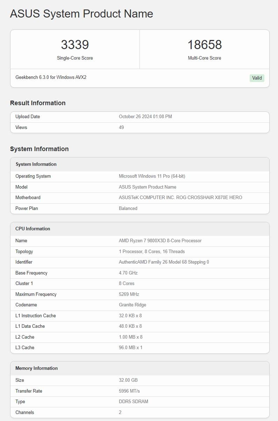This screenshot has height=421, width=278.
Task: Select the multi-core score 18658
Action: (x=205, y=45)
